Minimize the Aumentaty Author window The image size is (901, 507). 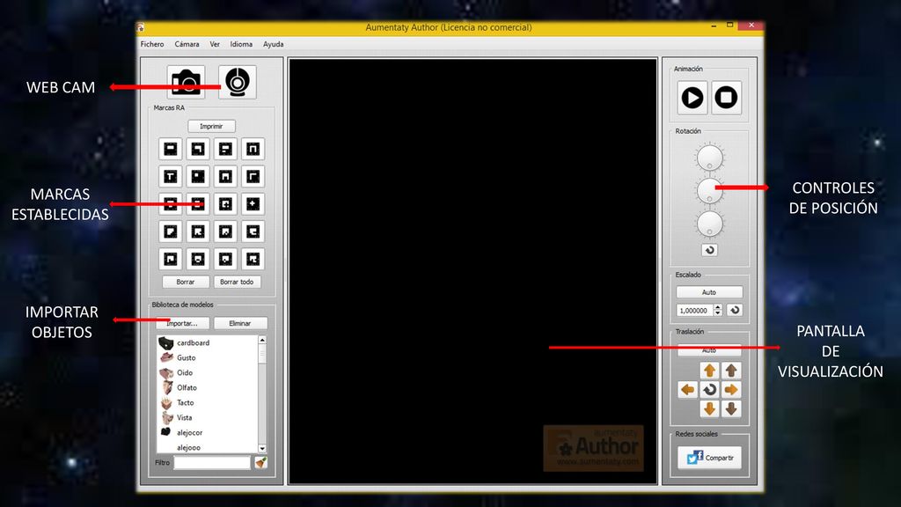(x=714, y=26)
